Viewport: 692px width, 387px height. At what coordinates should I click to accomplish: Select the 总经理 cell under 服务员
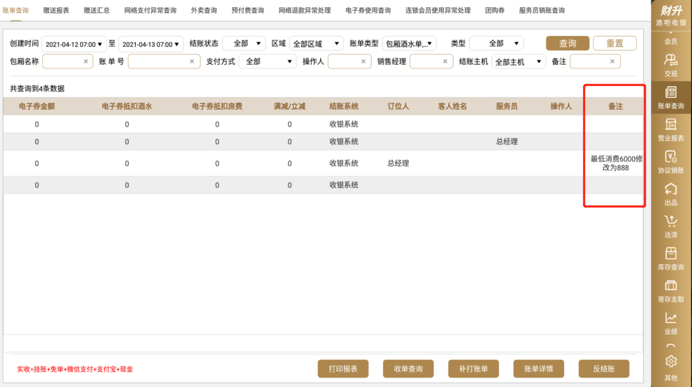(506, 141)
